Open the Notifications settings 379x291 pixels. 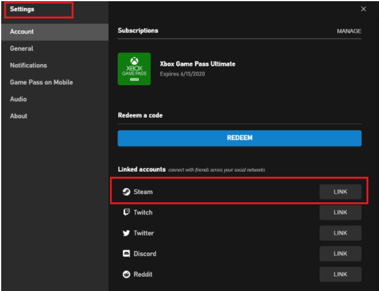55,66
